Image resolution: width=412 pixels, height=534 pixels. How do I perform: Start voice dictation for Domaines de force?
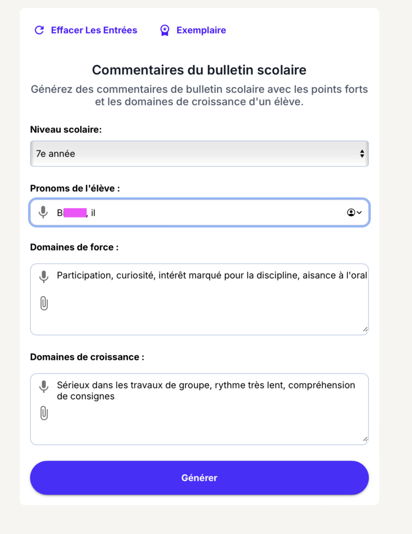tap(44, 276)
